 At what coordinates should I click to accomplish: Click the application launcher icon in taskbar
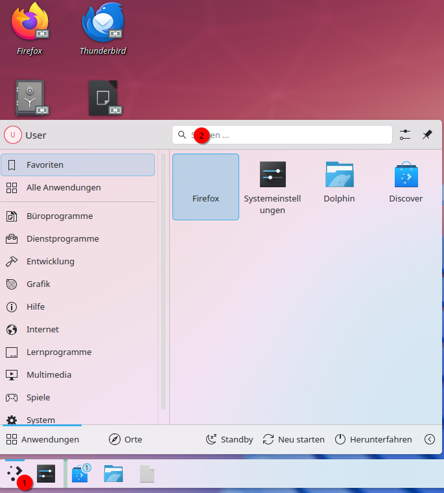pyautogui.click(x=15, y=474)
